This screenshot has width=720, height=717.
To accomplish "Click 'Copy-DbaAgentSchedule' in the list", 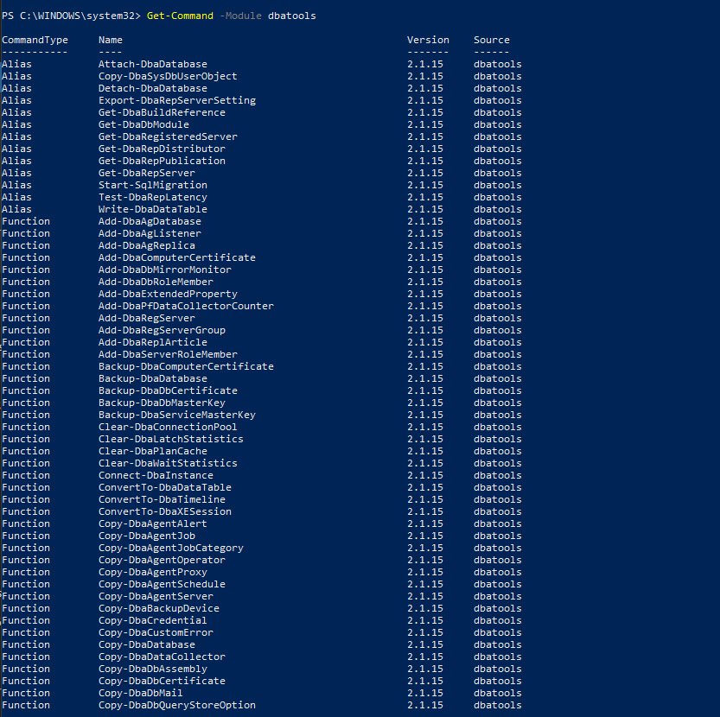I will [x=162, y=584].
